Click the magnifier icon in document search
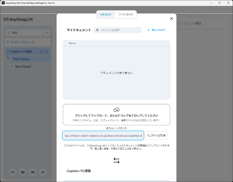Image resolution: width=233 pixels, height=182 pixels. [97, 30]
